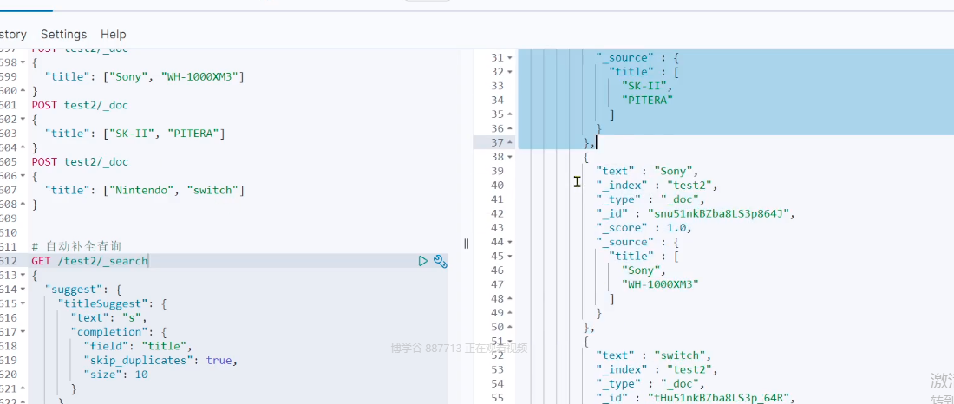Open the Help menu item
Viewport: 954px width, 404px height.
113,34
